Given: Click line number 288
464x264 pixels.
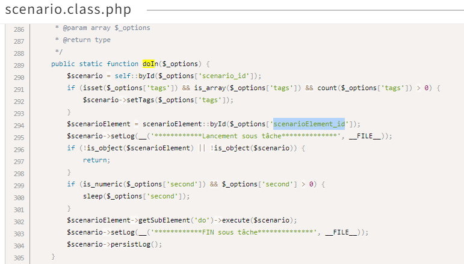Looking at the screenshot, I should pyautogui.click(x=19, y=54).
